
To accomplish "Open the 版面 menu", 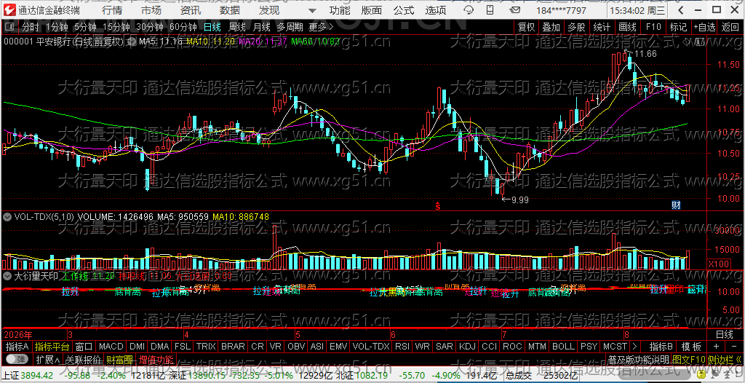I will point(372,10).
